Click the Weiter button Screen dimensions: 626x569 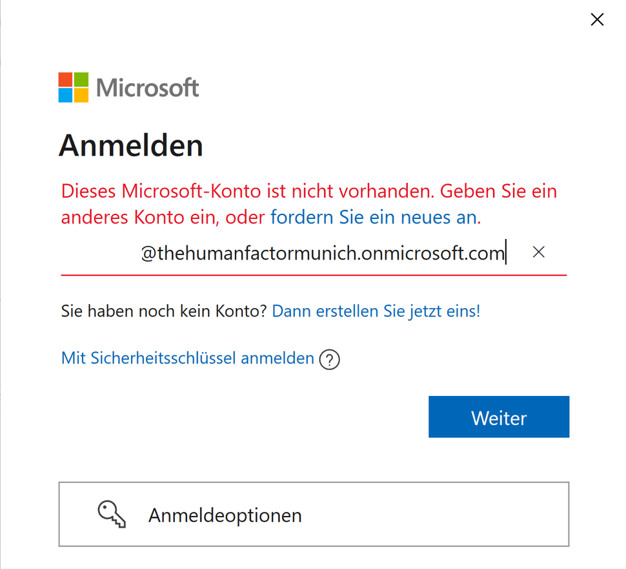pyautogui.click(x=499, y=417)
